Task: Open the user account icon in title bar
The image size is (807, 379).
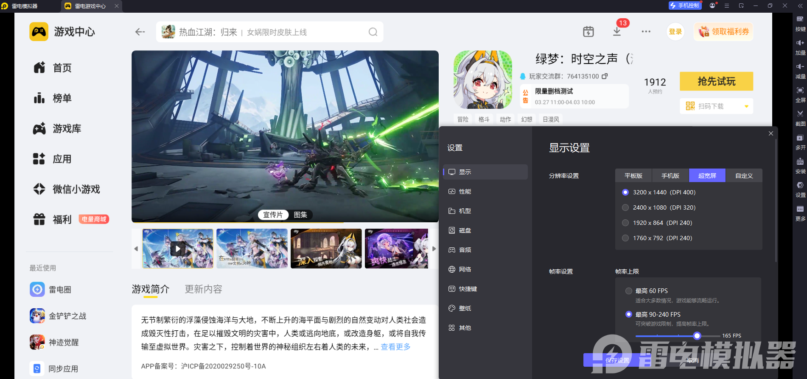Action: coord(712,6)
